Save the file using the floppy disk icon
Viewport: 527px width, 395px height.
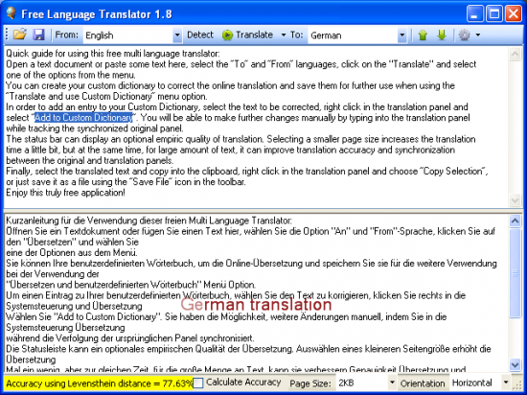38,35
